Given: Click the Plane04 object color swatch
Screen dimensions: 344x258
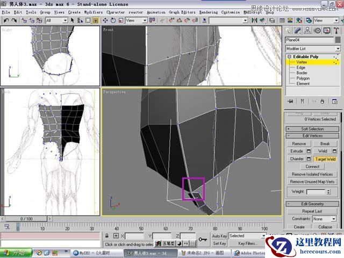Looking at the screenshot, I should [x=338, y=40].
